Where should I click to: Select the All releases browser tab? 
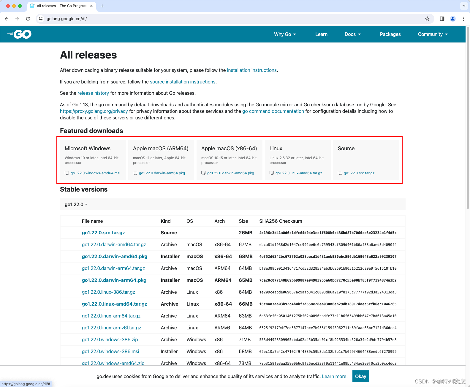tap(61, 6)
